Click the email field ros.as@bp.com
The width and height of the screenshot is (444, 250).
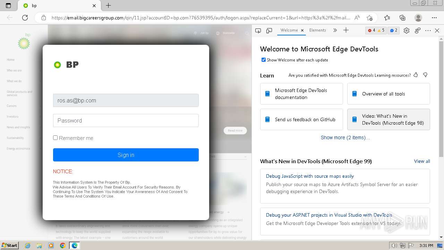[126, 100]
